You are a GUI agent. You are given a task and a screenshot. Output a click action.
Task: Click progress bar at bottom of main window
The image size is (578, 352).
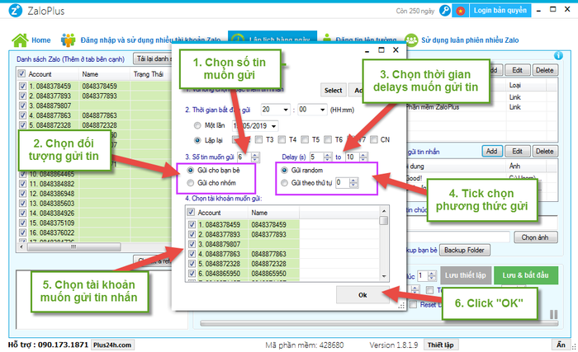click(379, 323)
